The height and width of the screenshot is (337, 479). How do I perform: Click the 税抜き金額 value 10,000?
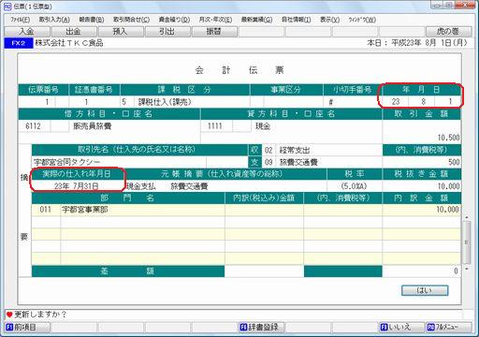point(448,186)
